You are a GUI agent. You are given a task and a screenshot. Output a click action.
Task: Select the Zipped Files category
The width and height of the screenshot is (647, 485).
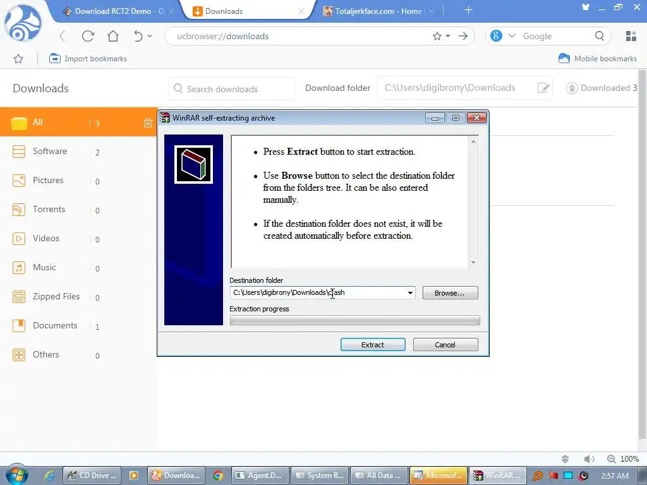tap(78, 297)
